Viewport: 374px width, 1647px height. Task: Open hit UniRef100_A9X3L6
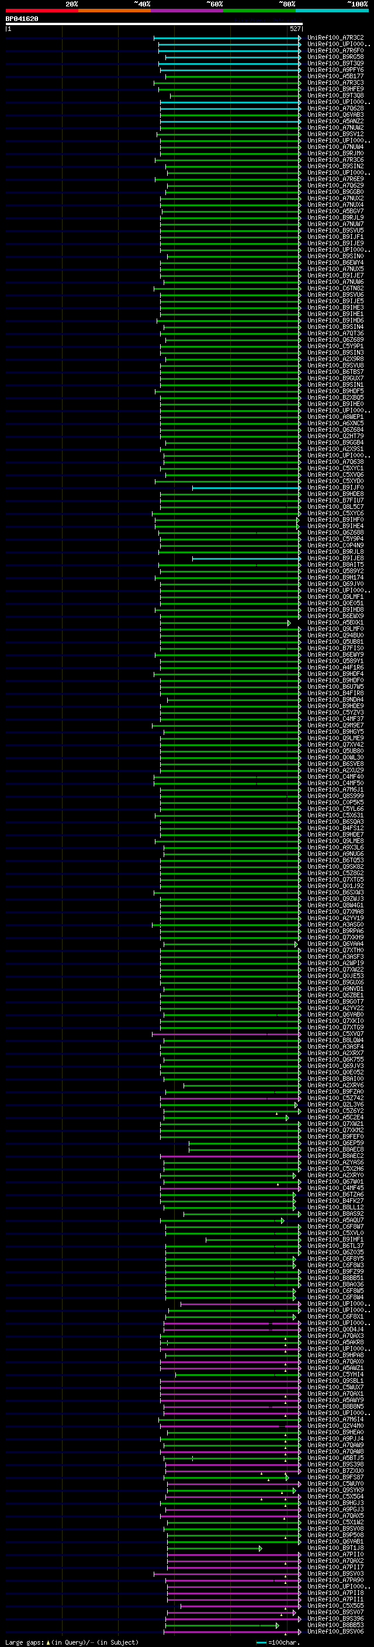(335, 847)
